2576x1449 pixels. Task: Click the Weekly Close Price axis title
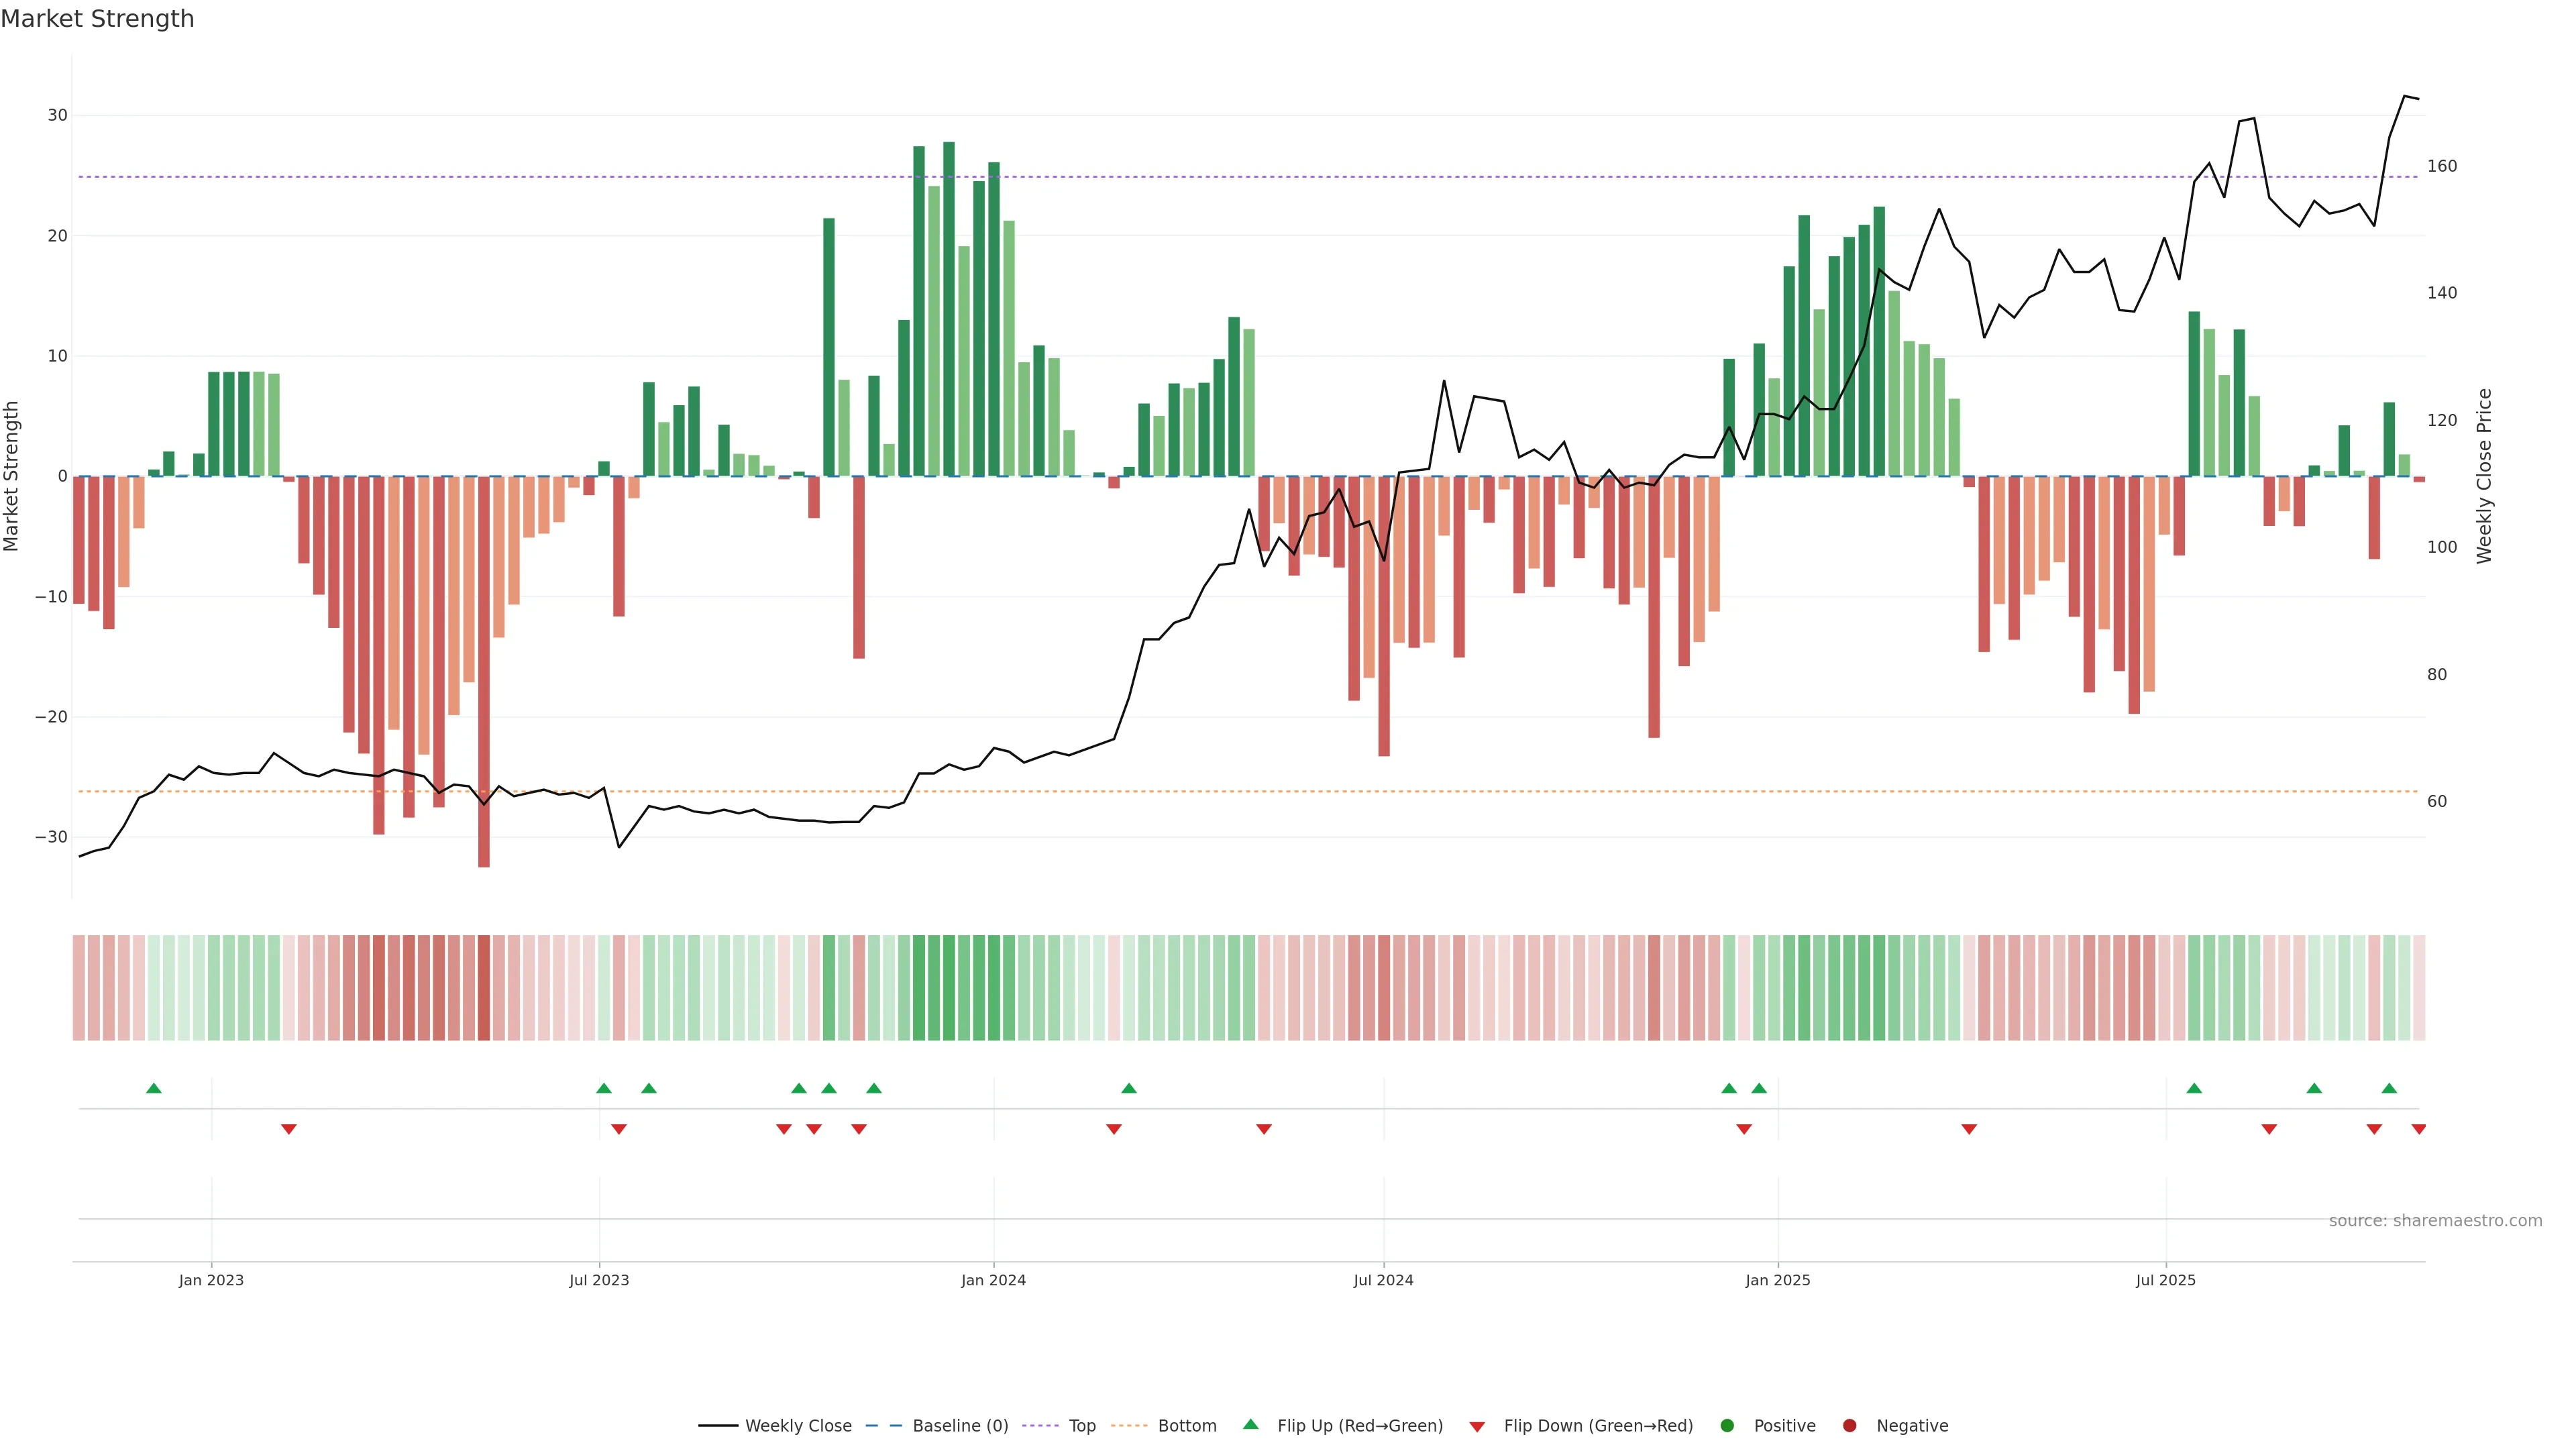point(2484,476)
